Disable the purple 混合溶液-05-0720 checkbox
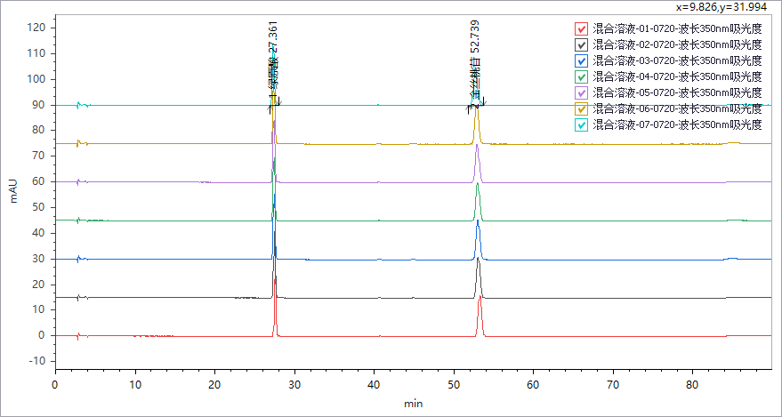 581,92
